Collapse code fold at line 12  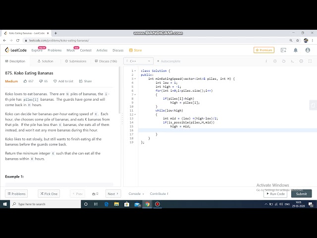(x=135, y=115)
